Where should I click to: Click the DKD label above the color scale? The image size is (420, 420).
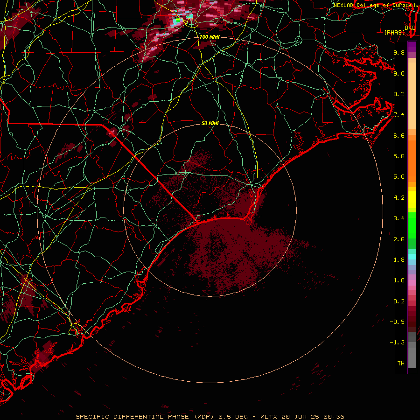point(410,28)
